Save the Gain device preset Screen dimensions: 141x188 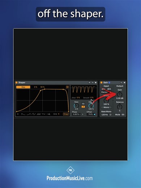tap(124, 82)
